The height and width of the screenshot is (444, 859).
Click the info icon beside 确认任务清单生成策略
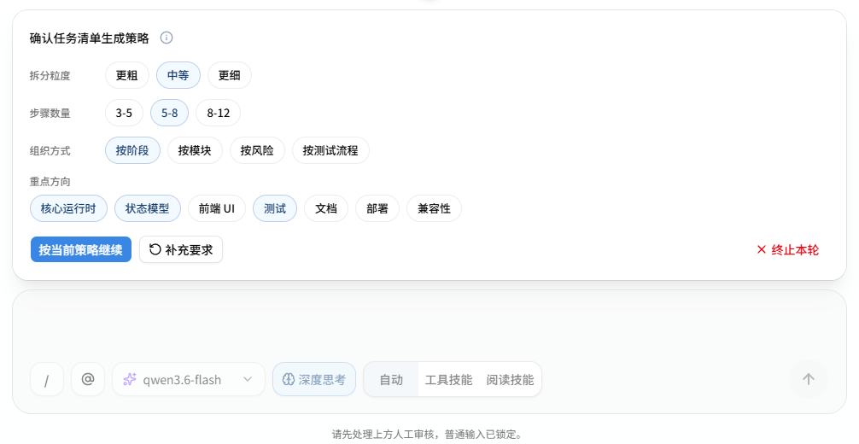pos(167,38)
